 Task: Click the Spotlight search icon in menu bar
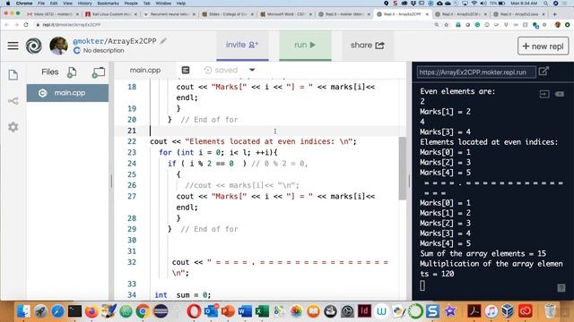[x=545, y=4]
